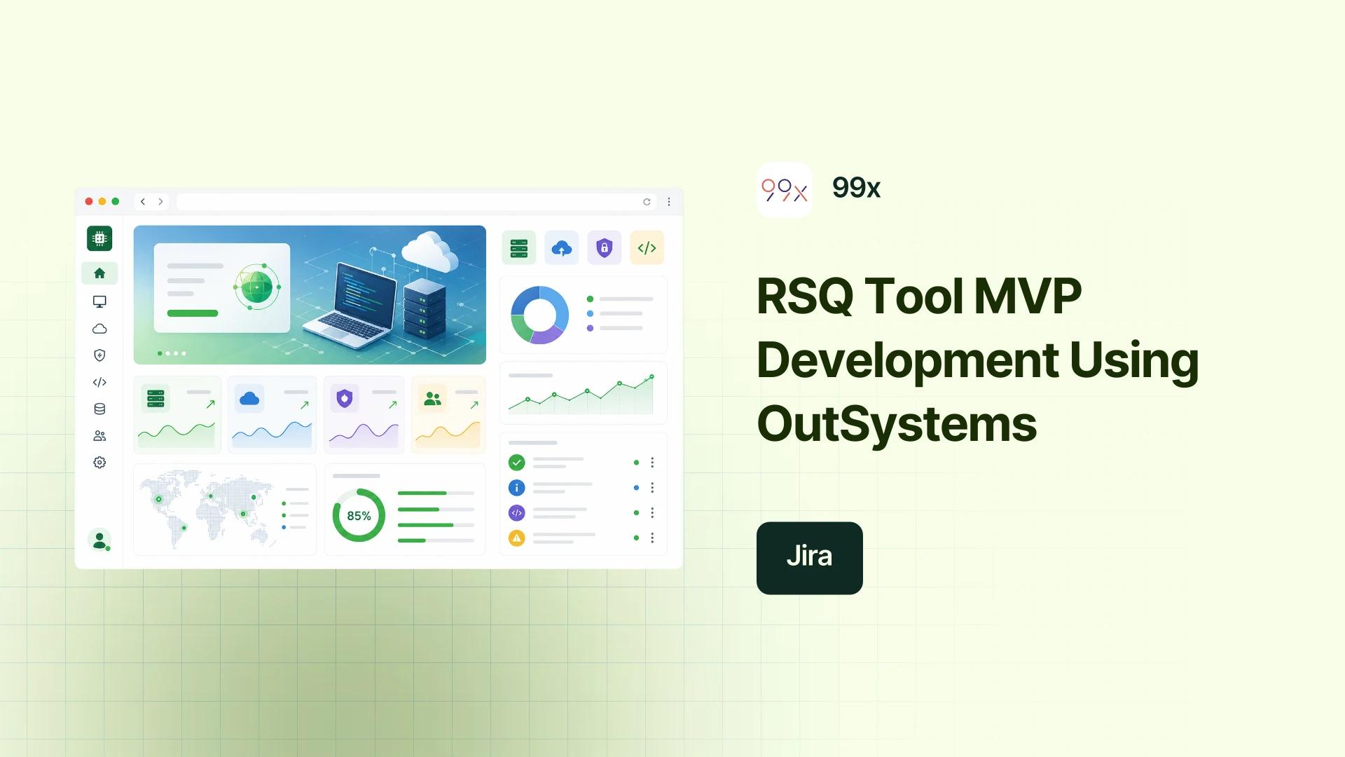The height and width of the screenshot is (757, 1345).
Task: Click the 99x logo icon
Action: click(x=785, y=190)
